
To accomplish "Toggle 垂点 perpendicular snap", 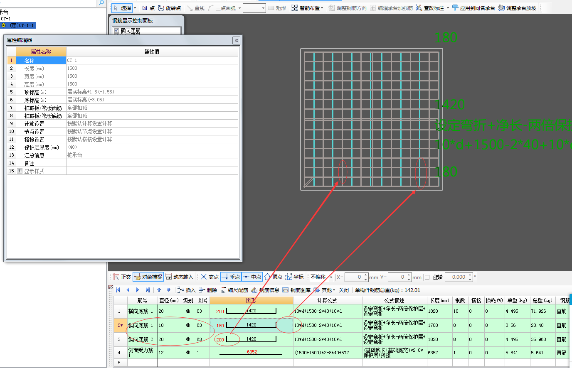I will coord(231,277).
